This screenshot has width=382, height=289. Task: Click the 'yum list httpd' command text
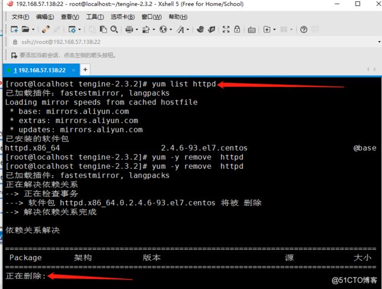184,84
